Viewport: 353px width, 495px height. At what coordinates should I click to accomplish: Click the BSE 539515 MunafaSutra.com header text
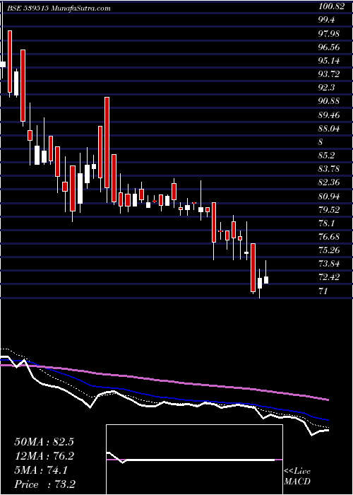[x=59, y=8]
